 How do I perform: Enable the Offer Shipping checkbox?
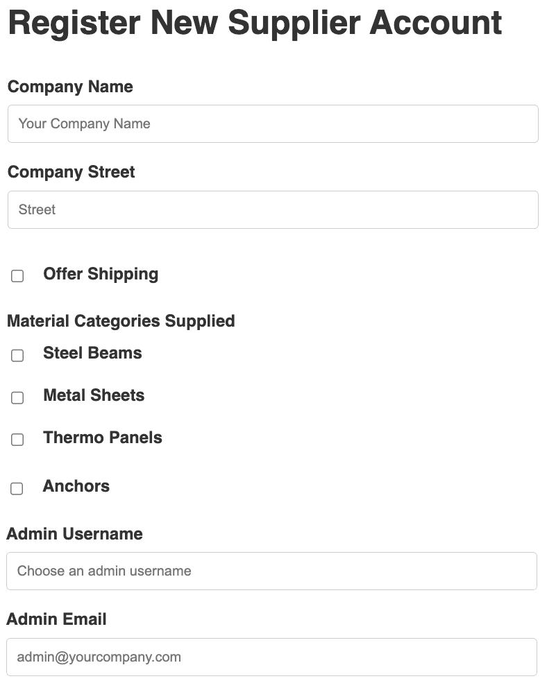(17, 276)
